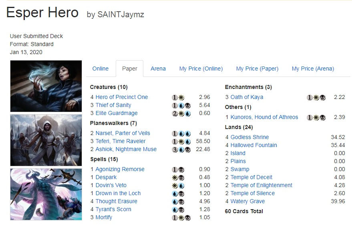The height and width of the screenshot is (226, 352).
Task: Open Thief of Sanity card link
Action: (113, 105)
